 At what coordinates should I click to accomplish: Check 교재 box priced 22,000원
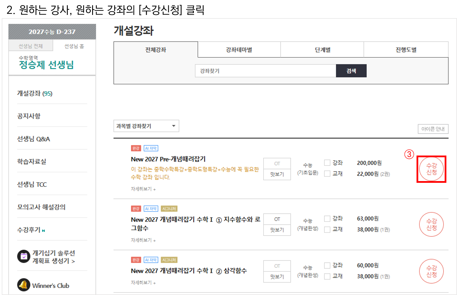(x=327, y=174)
